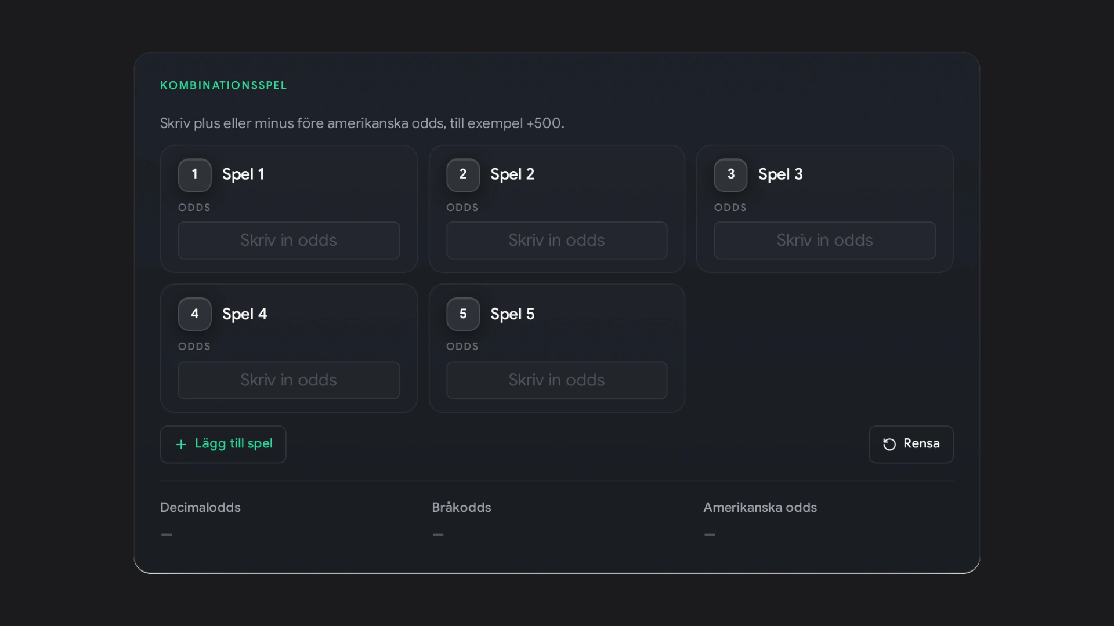The width and height of the screenshot is (1114, 626).
Task: Click the ODDS label under Spel 3
Action: point(730,208)
